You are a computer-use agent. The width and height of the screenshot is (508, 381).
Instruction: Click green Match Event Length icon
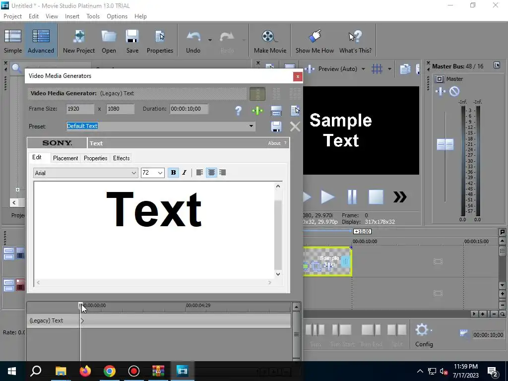point(257,111)
